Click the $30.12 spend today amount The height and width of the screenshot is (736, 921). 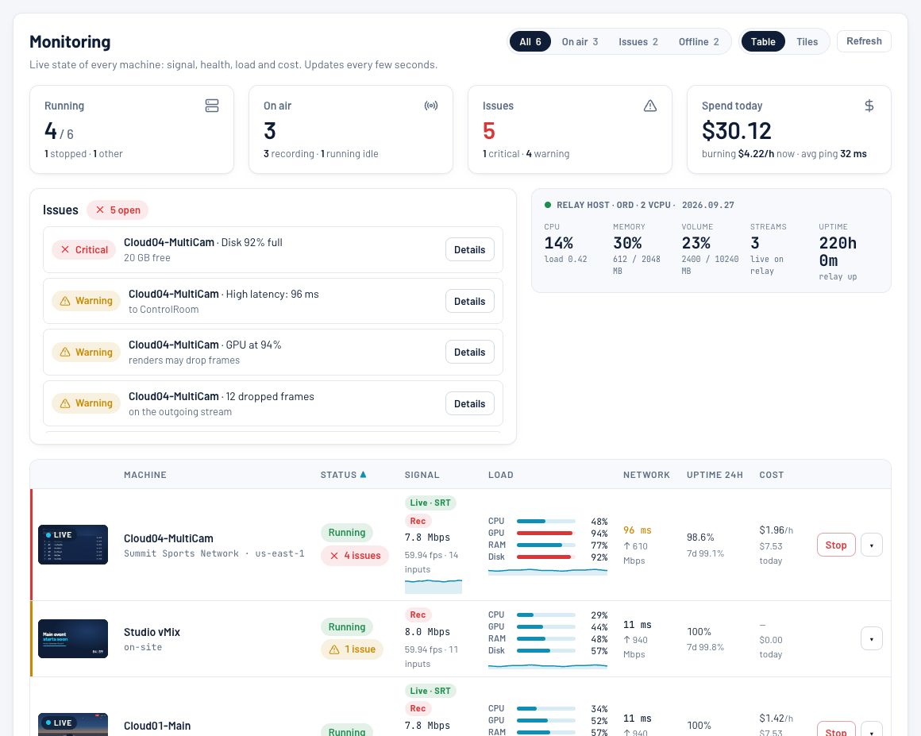point(737,130)
